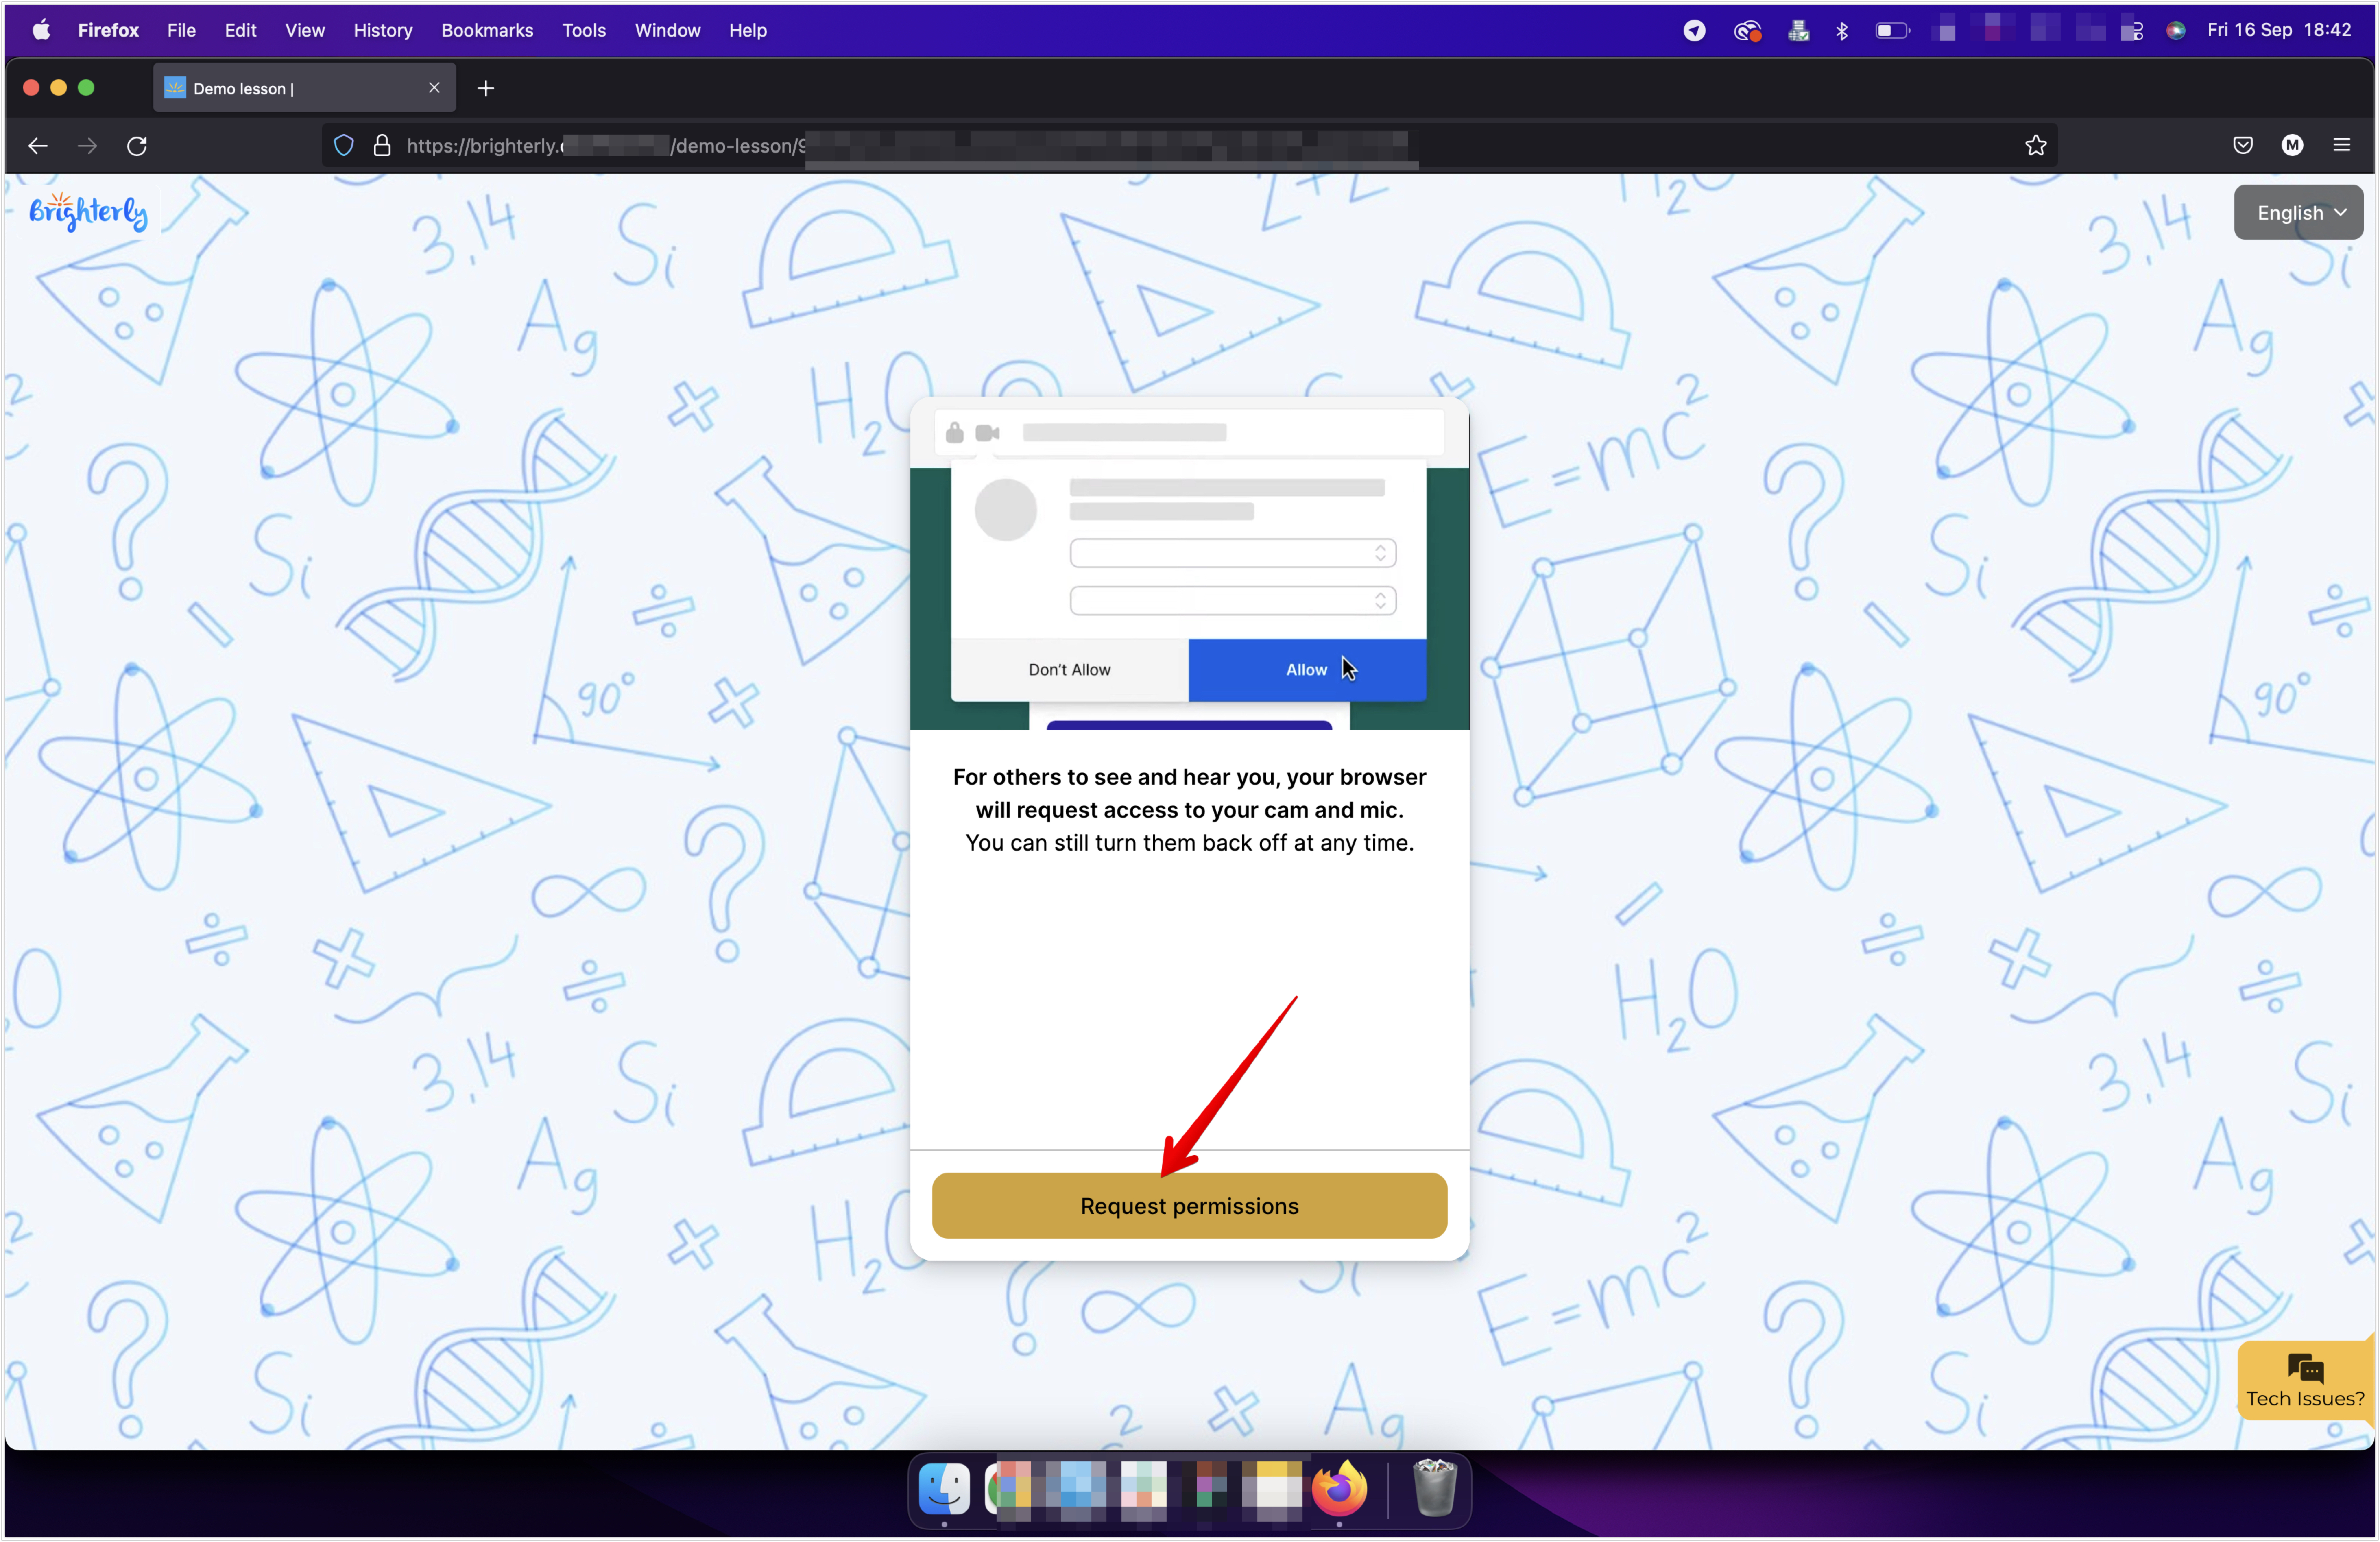2380x1542 pixels.
Task: Click the date and time Fri 16 Sep
Action: point(2279,30)
